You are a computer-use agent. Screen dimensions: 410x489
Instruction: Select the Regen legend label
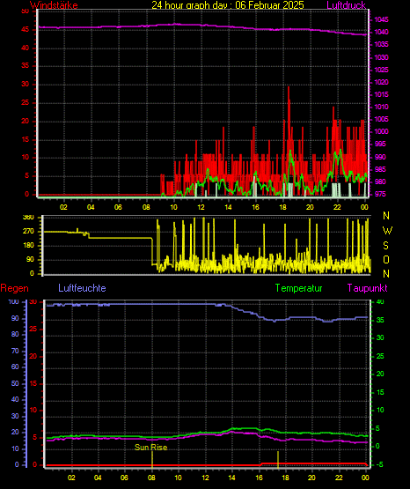coord(14,288)
